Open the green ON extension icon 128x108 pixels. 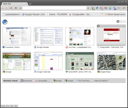tap(93, 8)
